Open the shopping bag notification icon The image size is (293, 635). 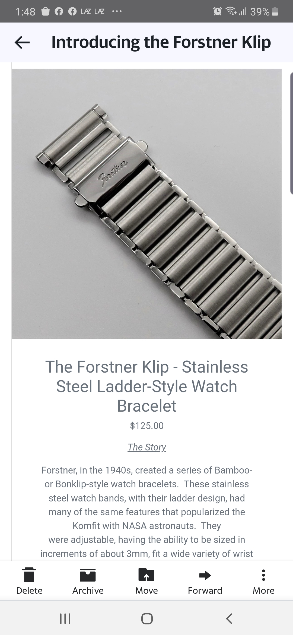[x=46, y=11]
